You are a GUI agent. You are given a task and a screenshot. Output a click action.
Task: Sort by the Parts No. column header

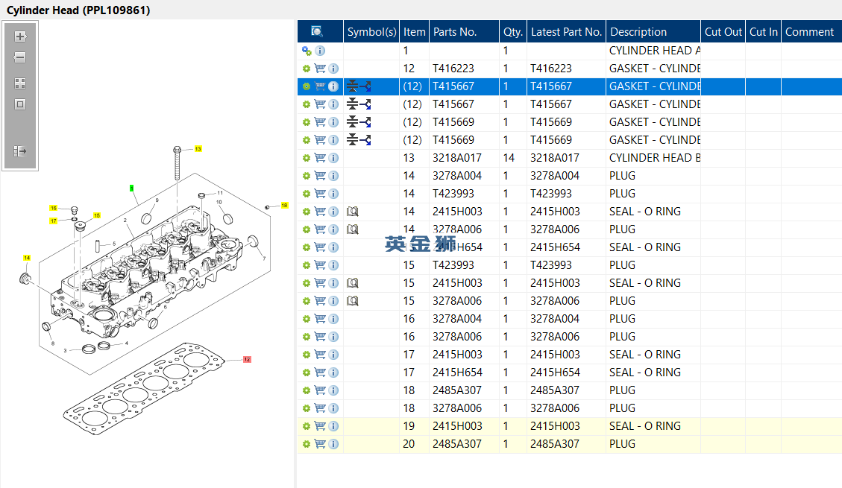click(x=455, y=32)
